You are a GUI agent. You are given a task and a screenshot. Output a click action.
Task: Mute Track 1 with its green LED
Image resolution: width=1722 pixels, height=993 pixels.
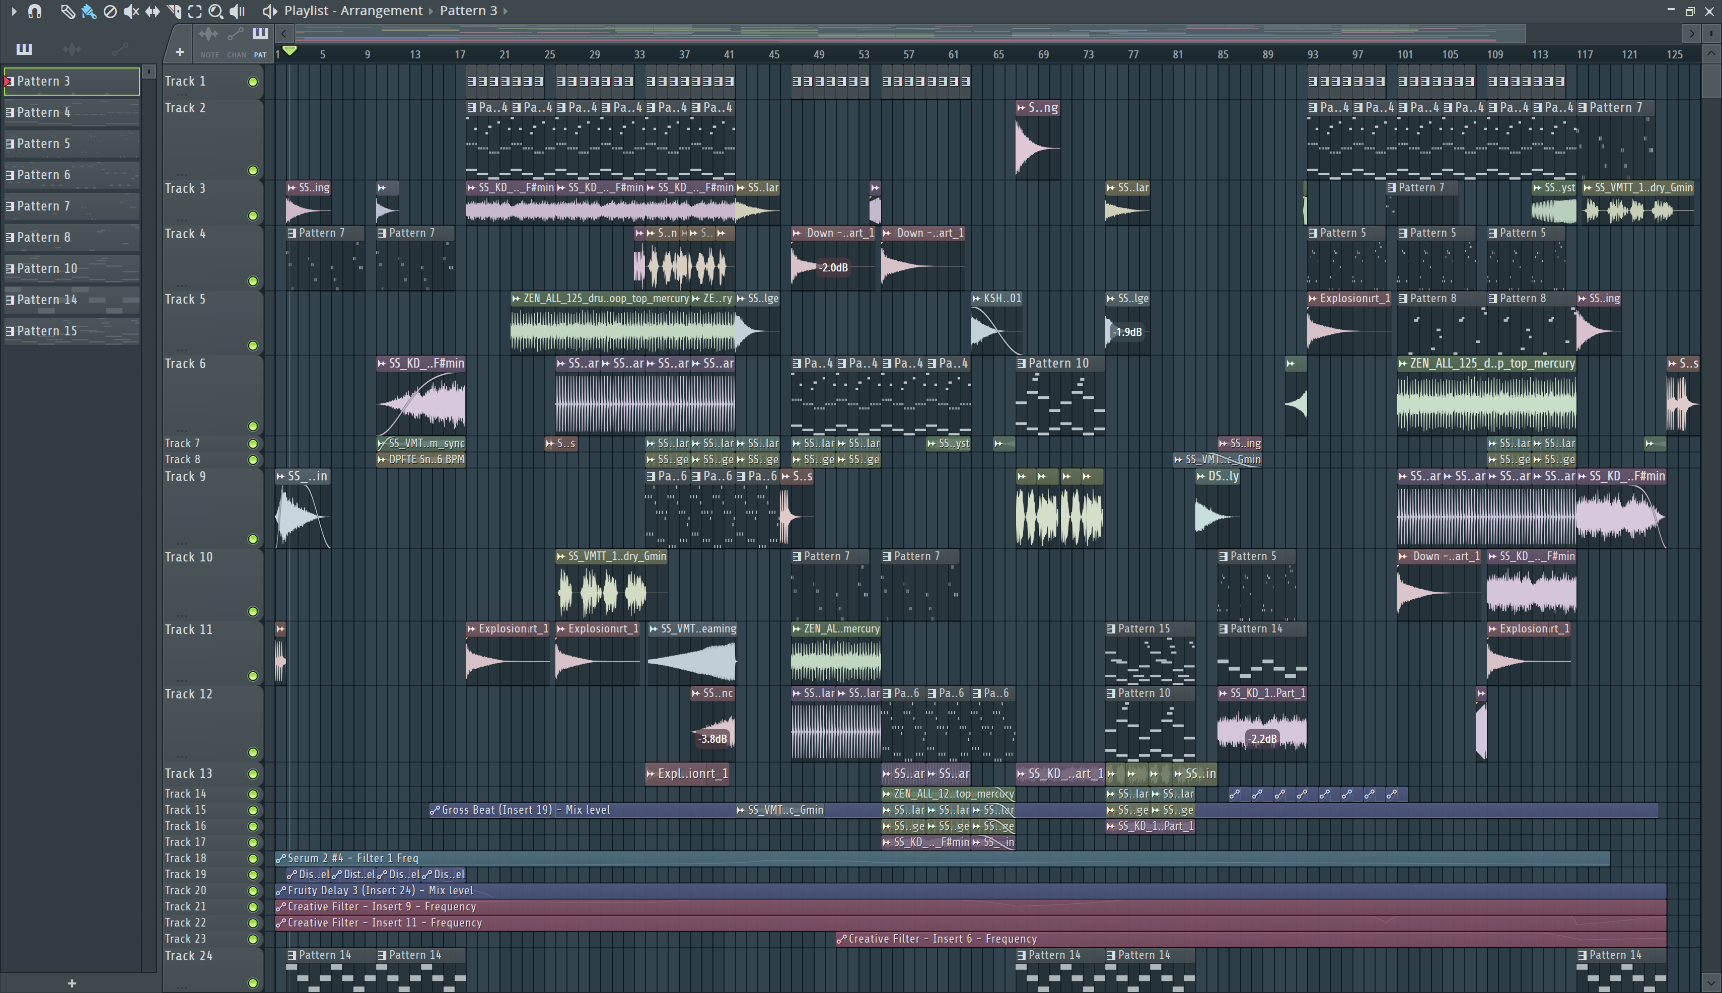click(253, 82)
